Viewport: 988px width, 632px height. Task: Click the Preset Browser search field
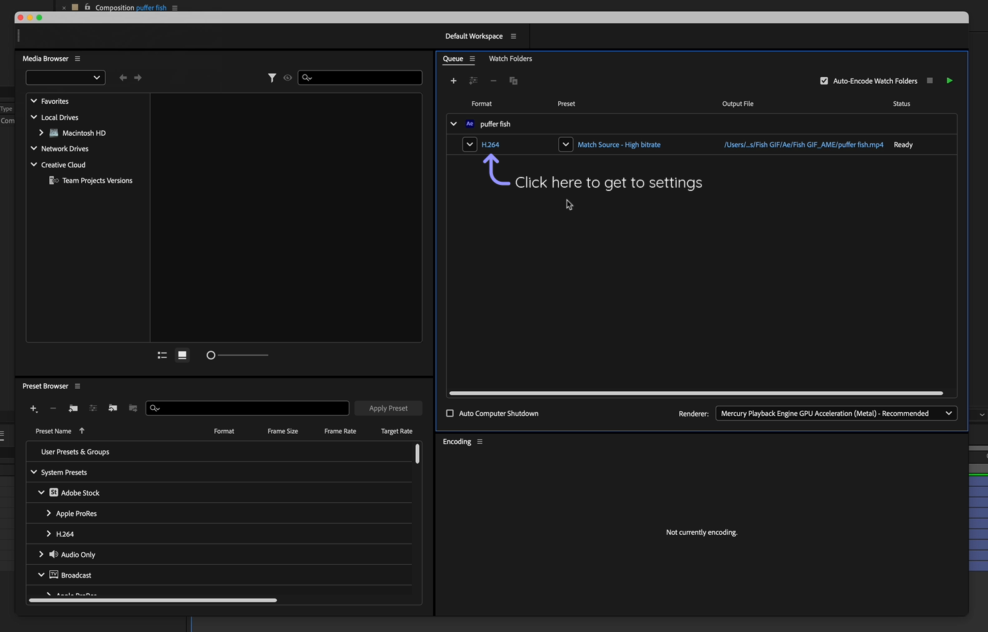click(x=247, y=408)
